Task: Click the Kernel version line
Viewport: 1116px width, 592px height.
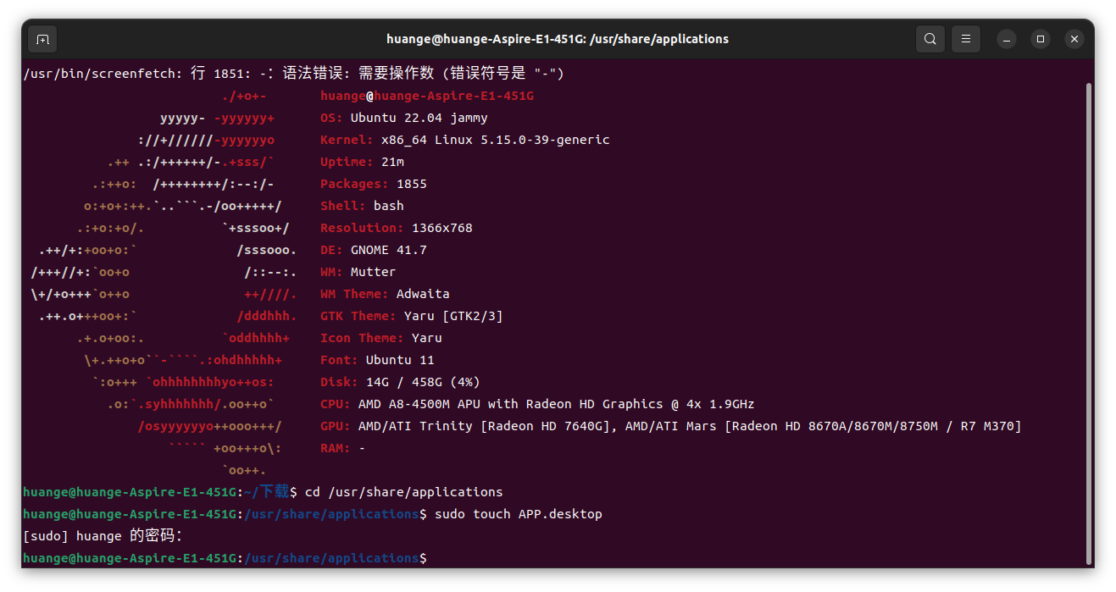Action: pyautogui.click(x=464, y=140)
